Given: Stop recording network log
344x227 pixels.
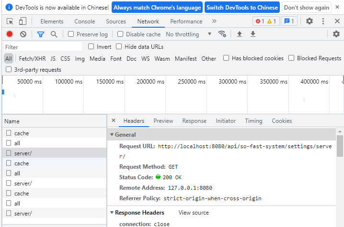Looking at the screenshot, I should [x=10, y=34].
